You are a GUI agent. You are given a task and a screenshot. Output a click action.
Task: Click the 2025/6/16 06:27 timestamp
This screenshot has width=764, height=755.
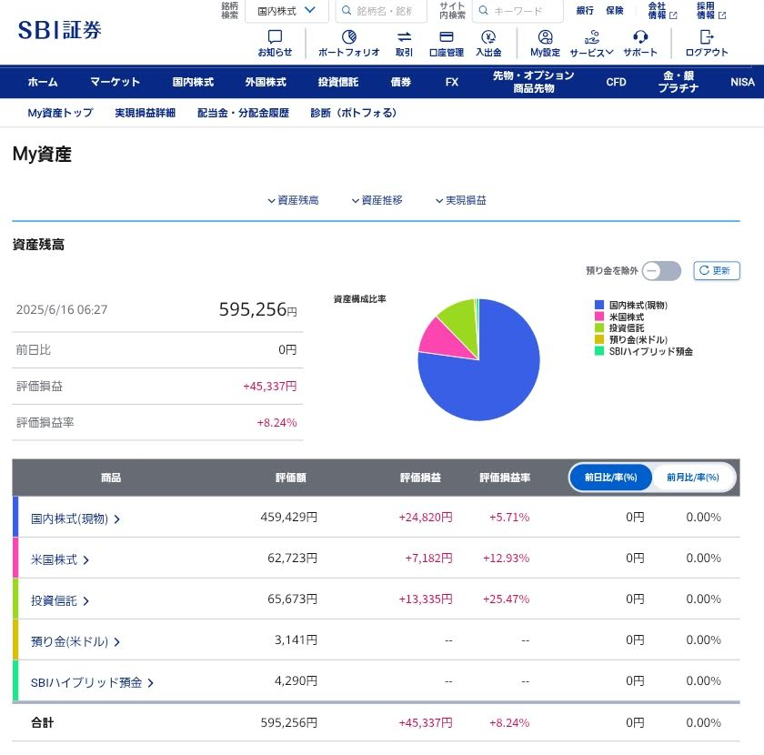click(62, 310)
